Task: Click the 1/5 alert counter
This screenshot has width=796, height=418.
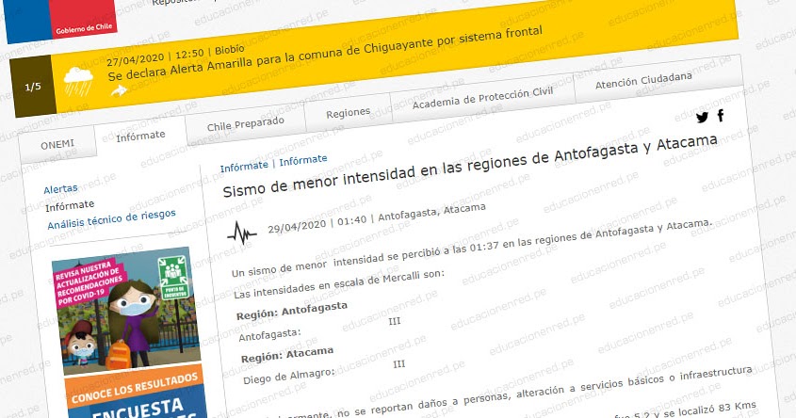Action: click(33, 87)
